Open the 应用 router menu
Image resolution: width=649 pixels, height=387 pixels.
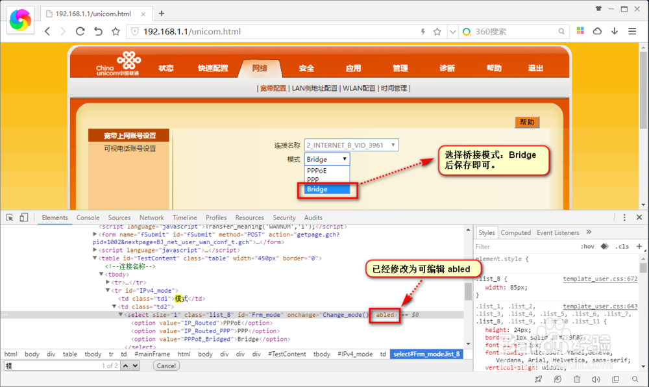(x=353, y=68)
